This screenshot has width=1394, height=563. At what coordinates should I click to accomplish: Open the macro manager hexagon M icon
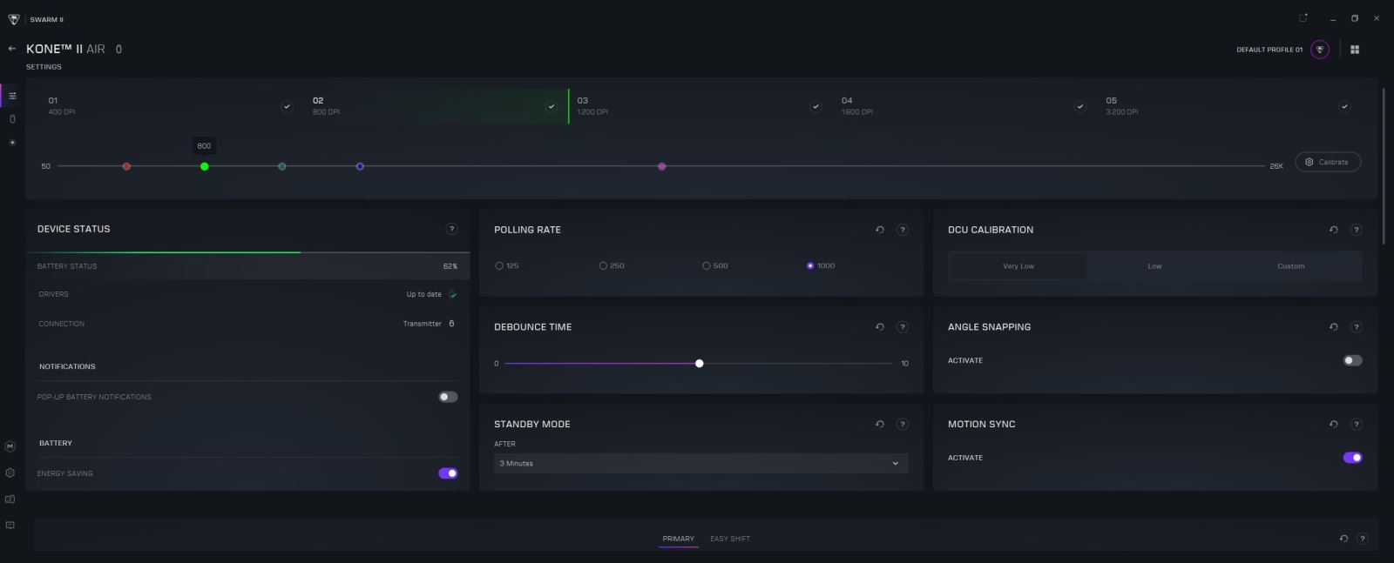10,446
